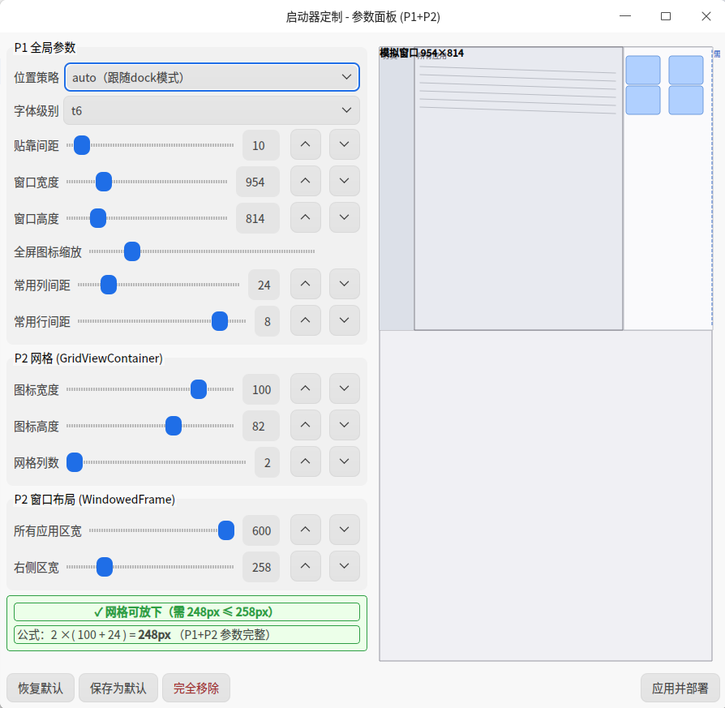The image size is (725, 708).
Task: Click the 保存为默认 button
Action: click(118, 688)
